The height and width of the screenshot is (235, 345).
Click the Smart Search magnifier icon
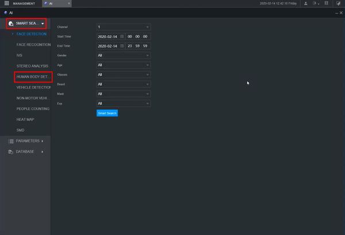coord(11,24)
